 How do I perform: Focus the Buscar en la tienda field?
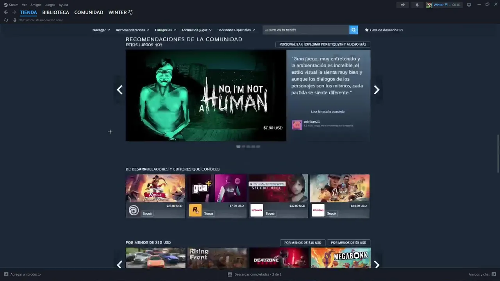click(x=306, y=30)
